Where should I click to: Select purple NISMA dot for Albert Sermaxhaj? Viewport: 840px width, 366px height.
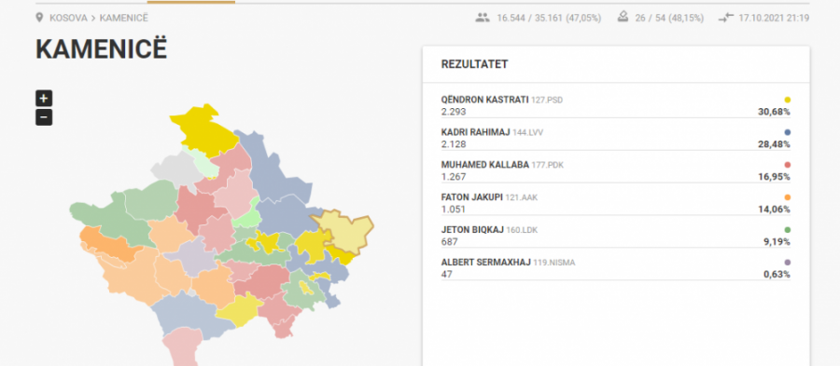[788, 263]
